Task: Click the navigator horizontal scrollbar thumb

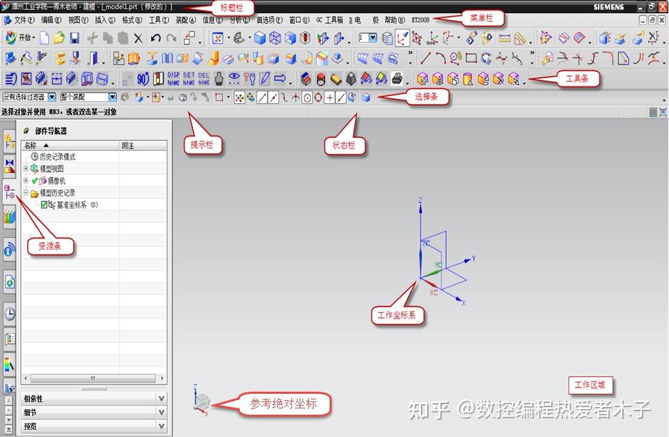Action: coord(93,378)
